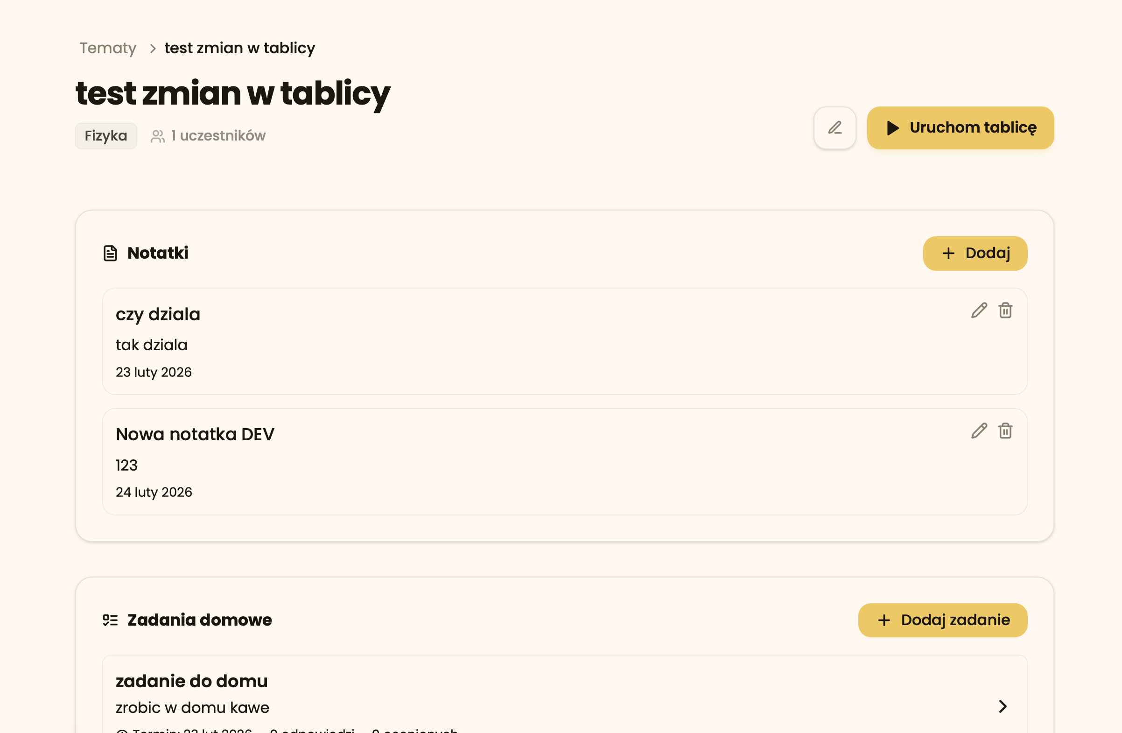
Task: Click 'Dodaj' to add a new note
Action: (975, 254)
